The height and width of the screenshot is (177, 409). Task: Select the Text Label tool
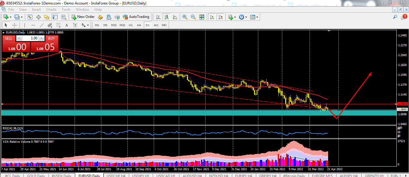point(75,25)
